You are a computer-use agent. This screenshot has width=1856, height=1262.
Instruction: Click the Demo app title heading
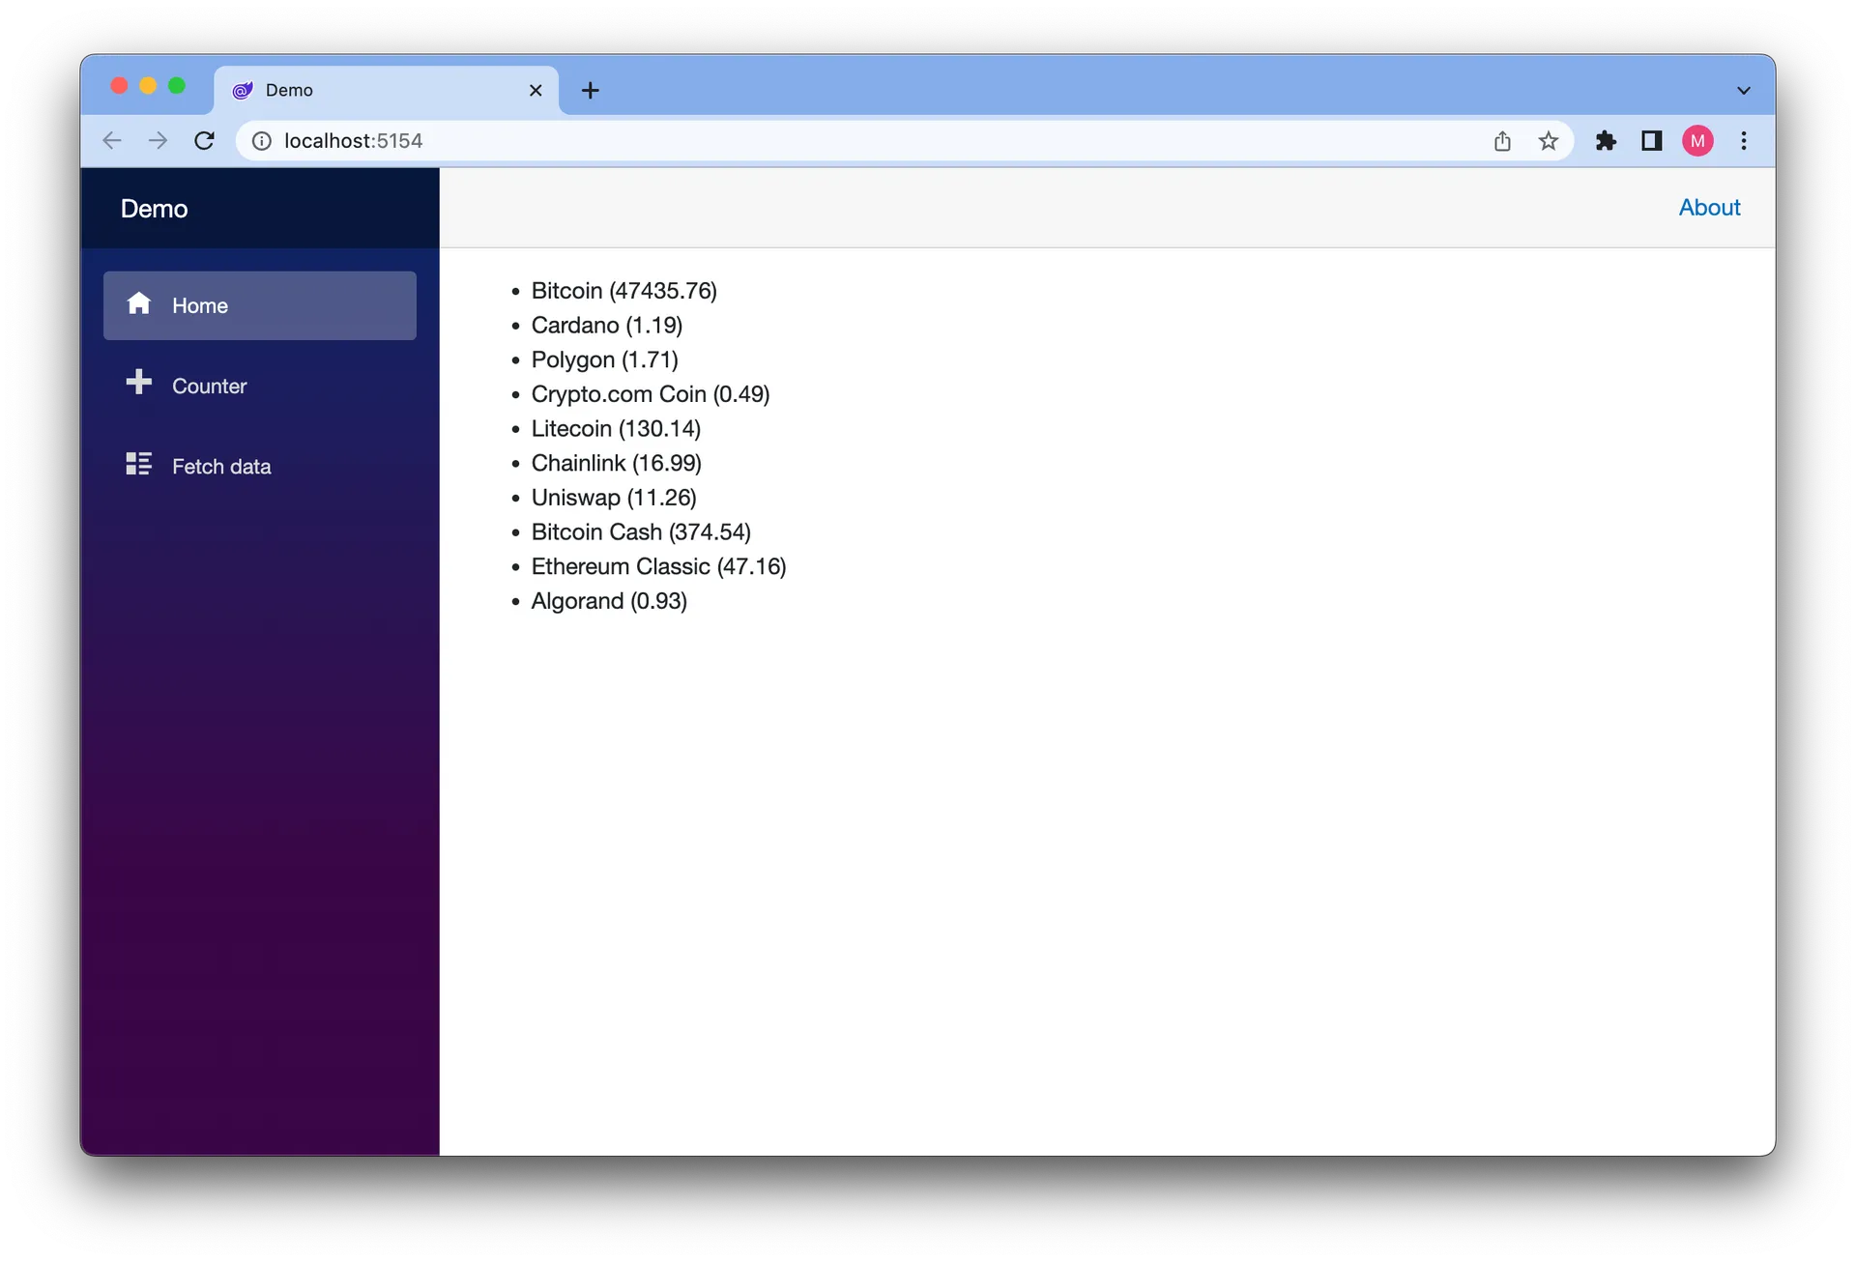tap(155, 208)
